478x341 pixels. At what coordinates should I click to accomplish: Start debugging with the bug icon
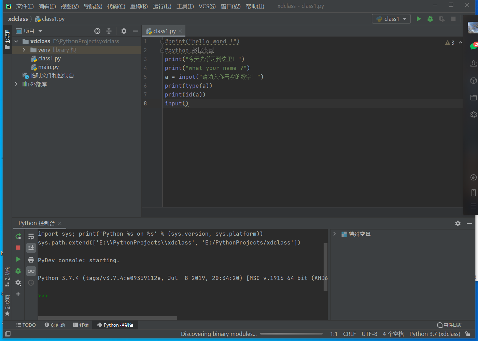430,19
